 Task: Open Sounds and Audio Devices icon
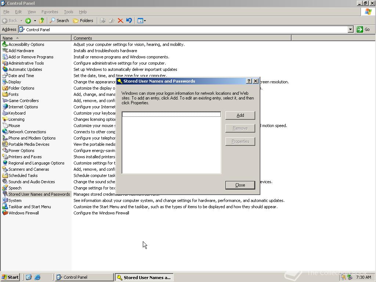[x=5, y=181]
